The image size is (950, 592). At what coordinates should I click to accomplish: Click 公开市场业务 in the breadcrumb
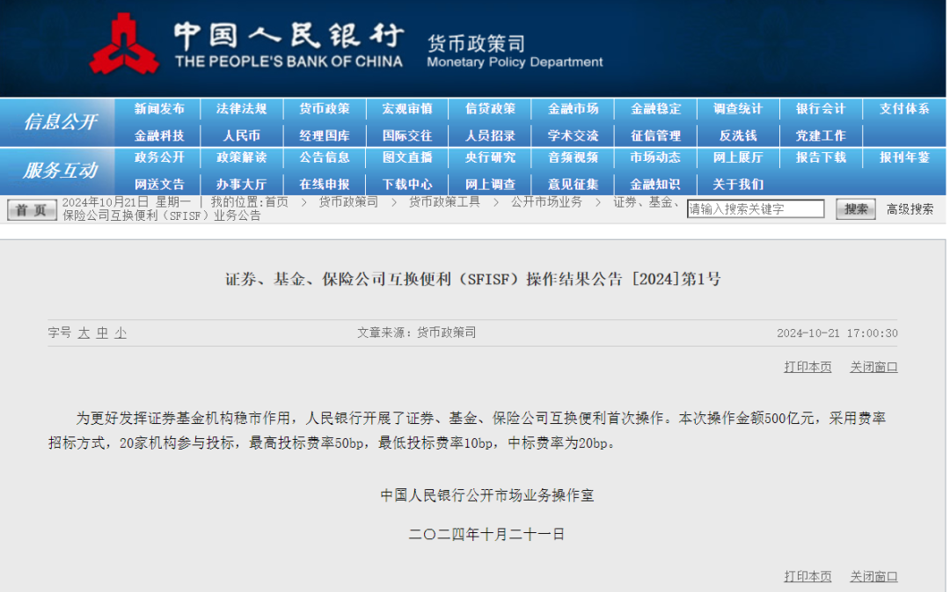[546, 202]
